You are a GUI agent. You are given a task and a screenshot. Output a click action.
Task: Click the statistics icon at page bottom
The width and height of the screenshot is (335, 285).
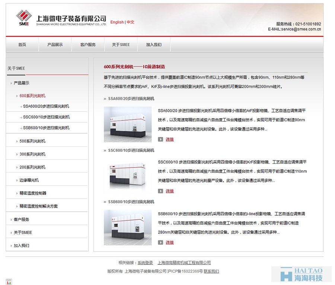(x=9, y=282)
